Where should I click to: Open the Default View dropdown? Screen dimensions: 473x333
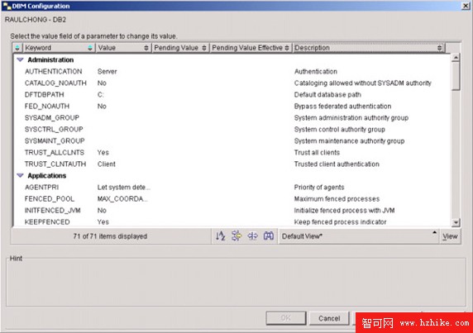click(x=359, y=236)
